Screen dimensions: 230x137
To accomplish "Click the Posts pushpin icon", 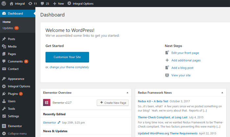I will click(4, 39).
